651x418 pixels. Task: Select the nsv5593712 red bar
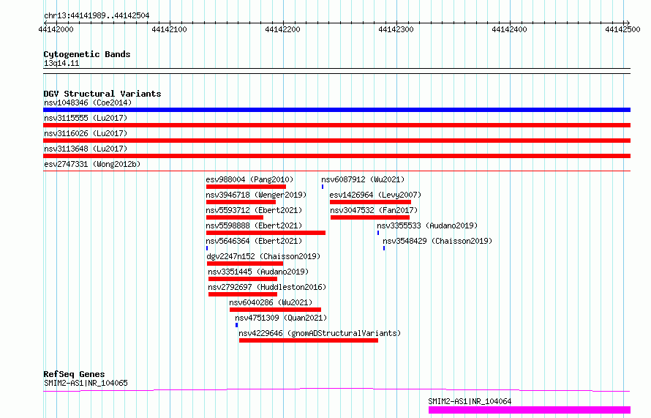[x=235, y=217]
